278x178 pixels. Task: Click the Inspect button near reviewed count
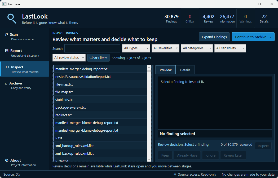pyautogui.click(x=263, y=146)
